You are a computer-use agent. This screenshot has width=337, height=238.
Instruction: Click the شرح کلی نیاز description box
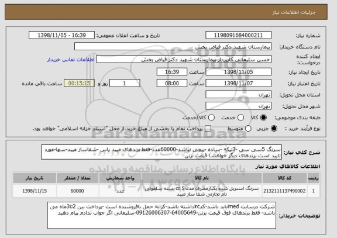pyautogui.click(x=161, y=152)
